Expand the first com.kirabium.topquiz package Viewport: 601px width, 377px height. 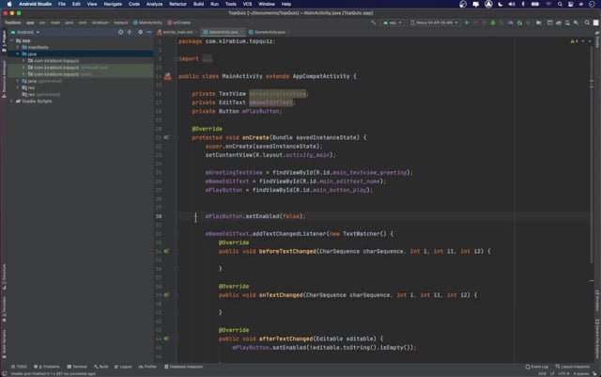tap(23, 61)
